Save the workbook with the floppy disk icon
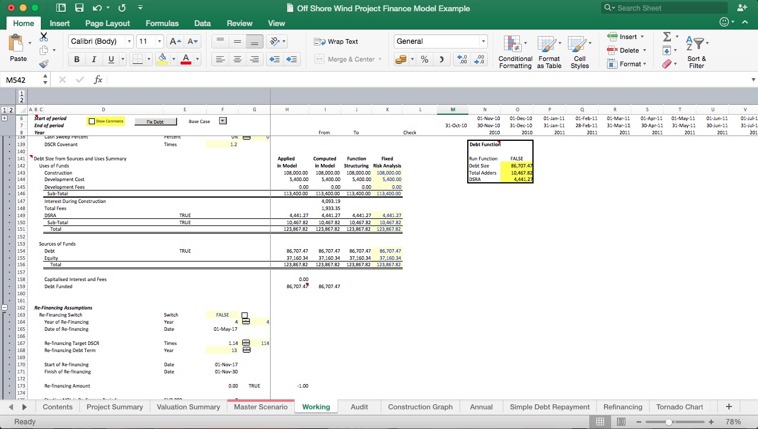This screenshot has width=758, height=429. pyautogui.click(x=79, y=8)
